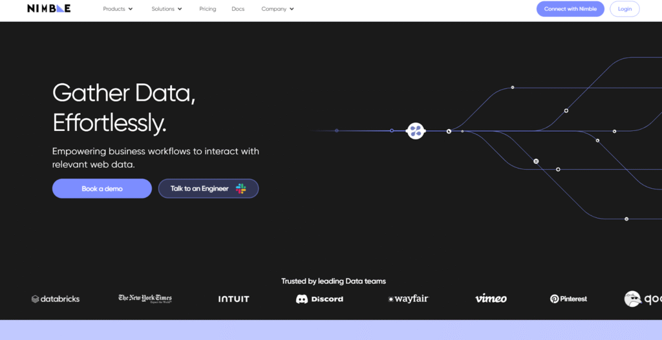662x340 pixels.
Task: Click the Databricks logo
Action: click(x=56, y=299)
